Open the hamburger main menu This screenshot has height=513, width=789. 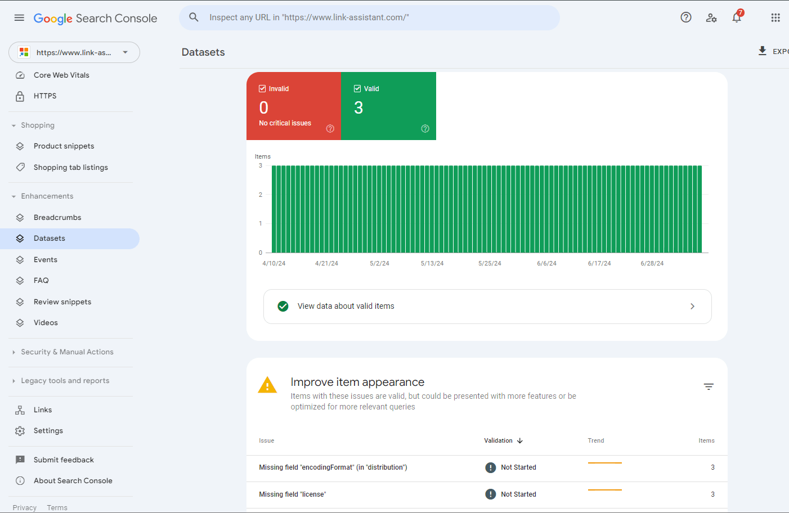click(x=19, y=18)
